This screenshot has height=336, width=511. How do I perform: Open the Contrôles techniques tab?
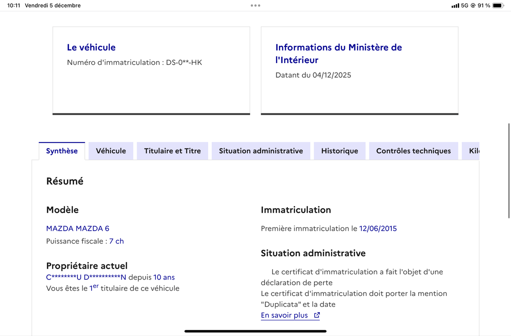point(413,151)
